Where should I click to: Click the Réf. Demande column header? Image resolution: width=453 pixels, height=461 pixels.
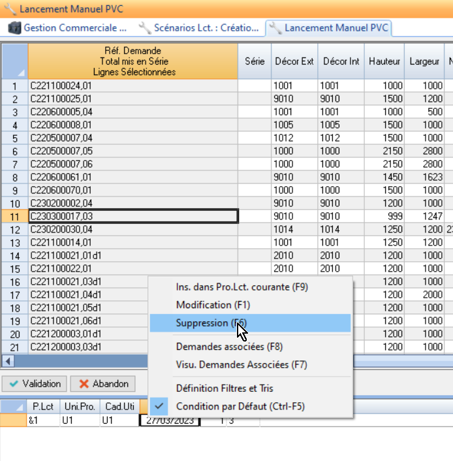pos(133,61)
